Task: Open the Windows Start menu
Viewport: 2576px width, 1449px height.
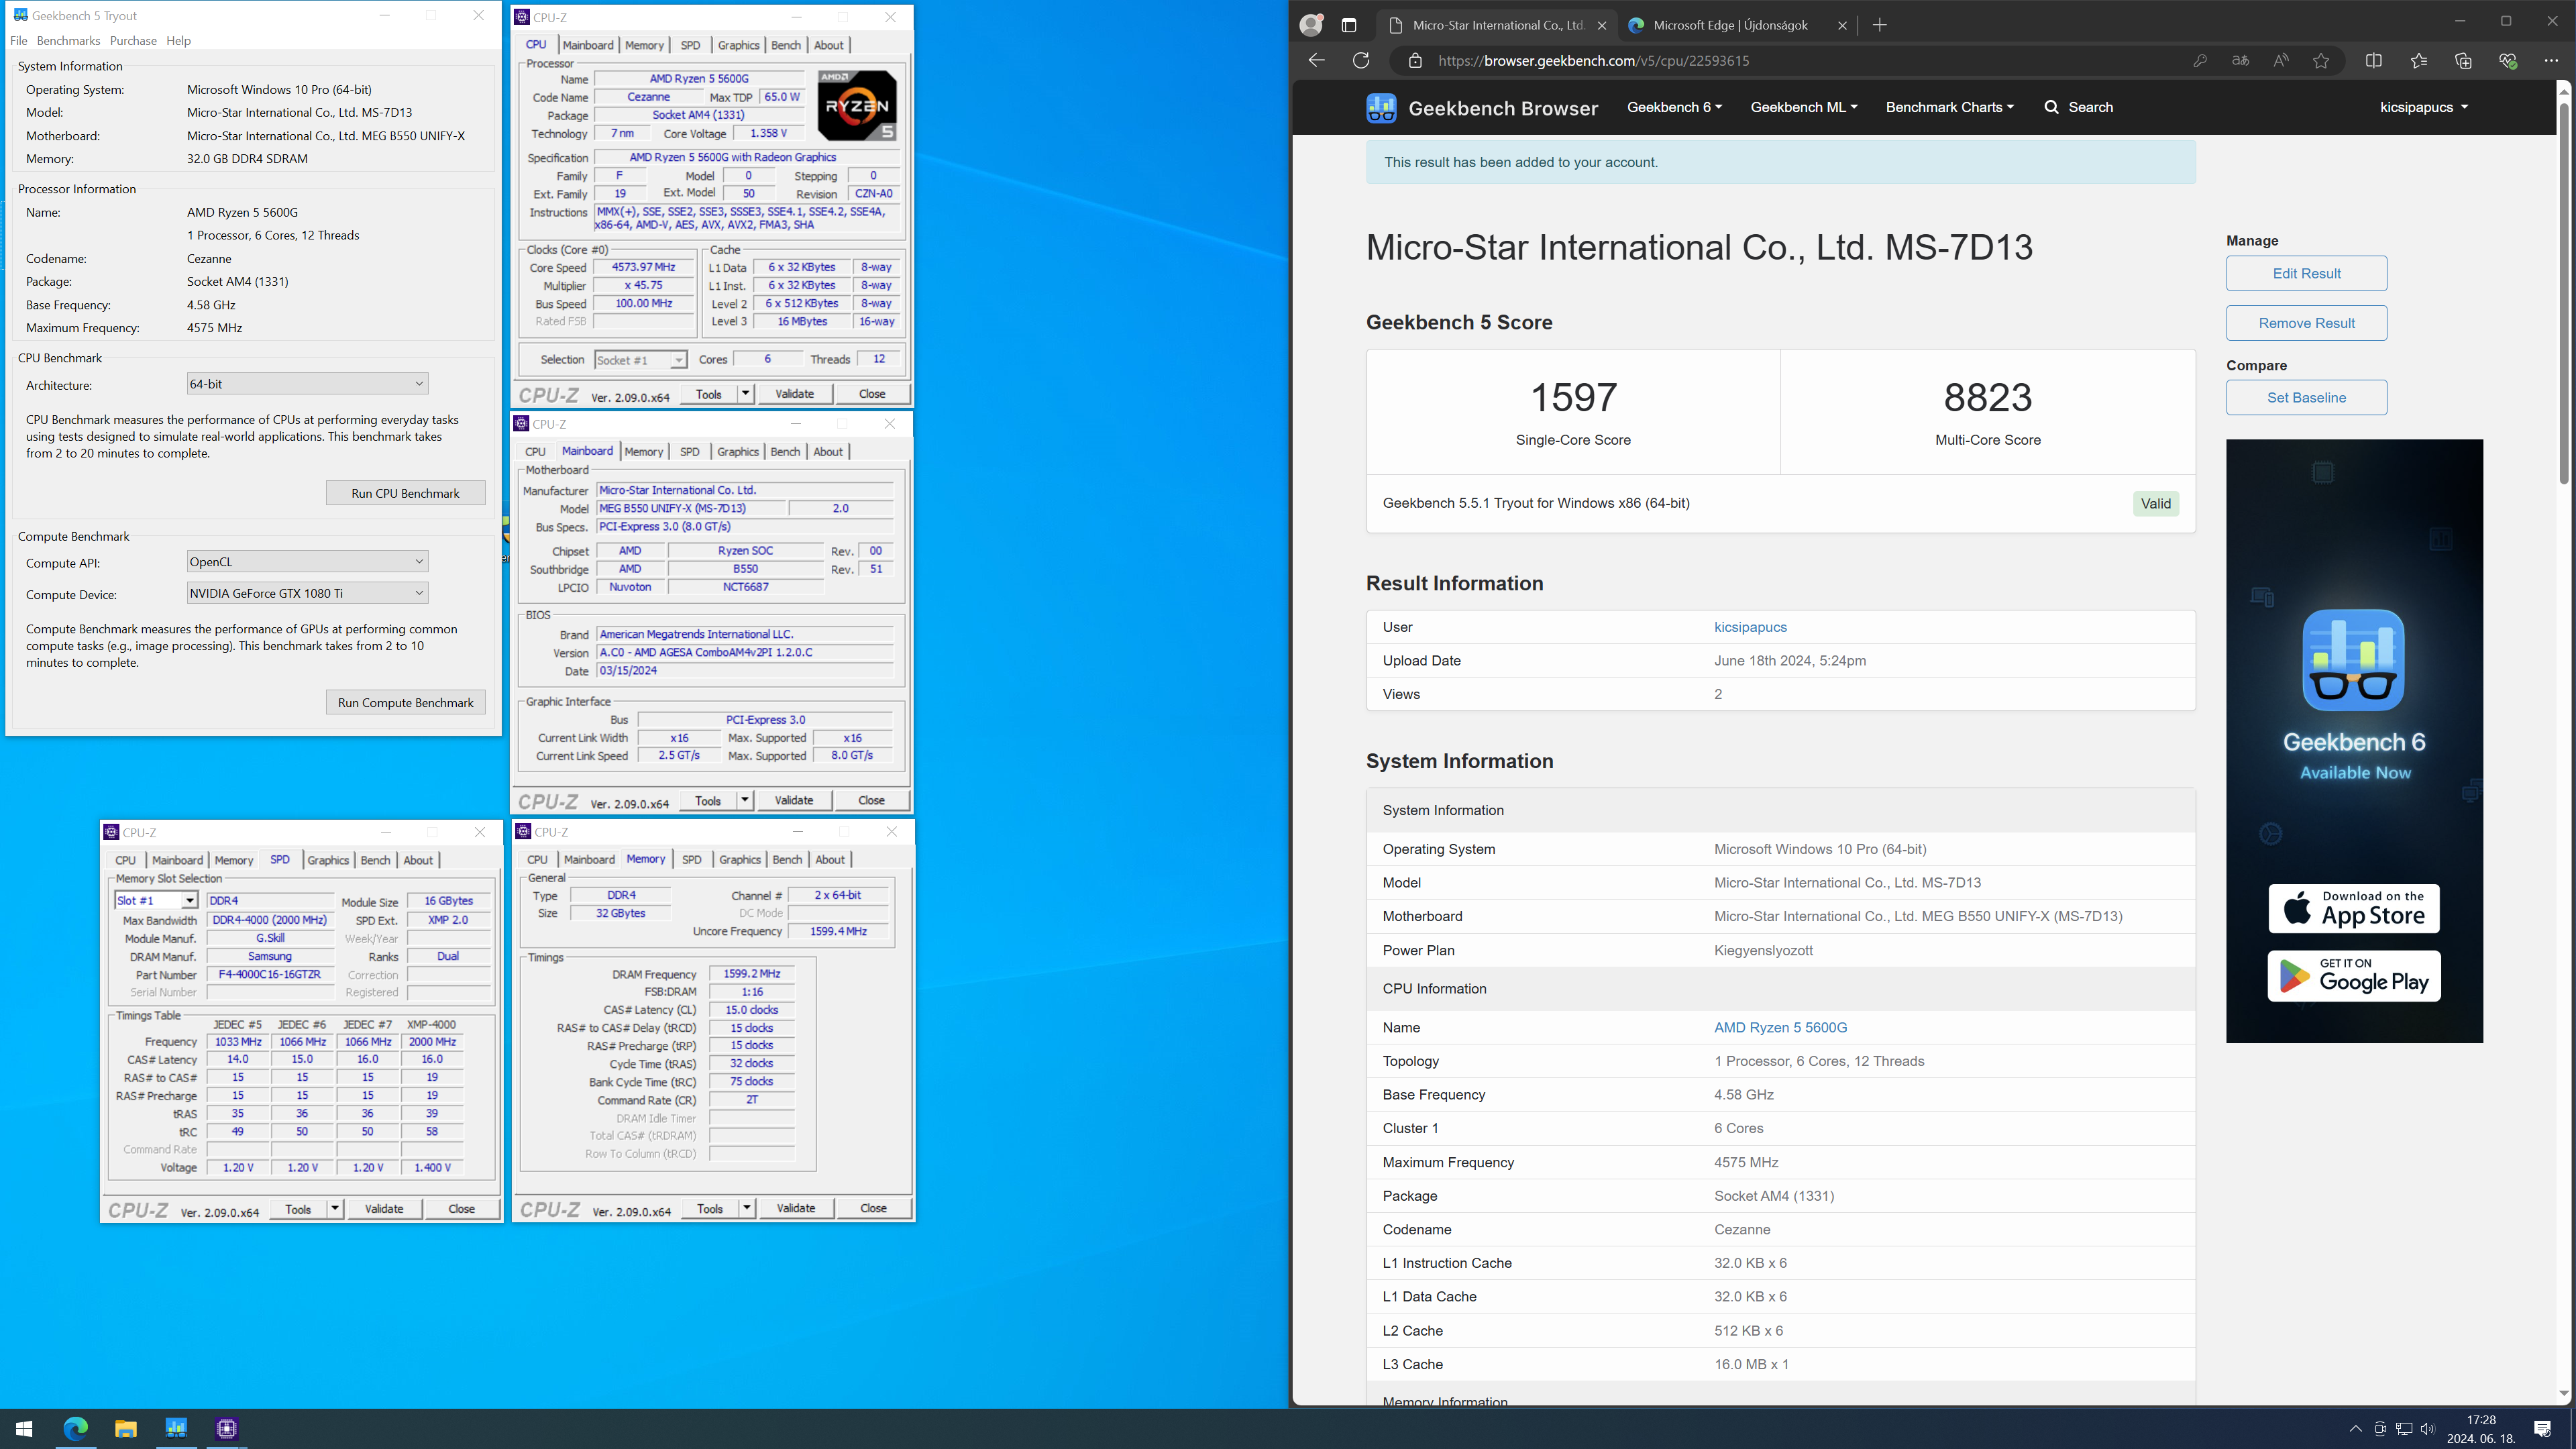Action: tap(24, 1429)
